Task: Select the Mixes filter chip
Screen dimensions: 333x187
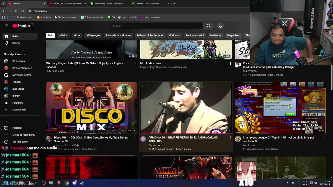Action: pyautogui.click(x=77, y=35)
